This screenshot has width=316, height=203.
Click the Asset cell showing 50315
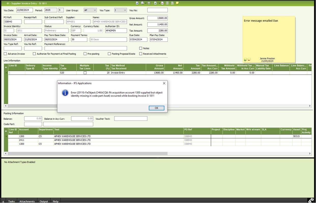pyautogui.click(x=297, y=136)
